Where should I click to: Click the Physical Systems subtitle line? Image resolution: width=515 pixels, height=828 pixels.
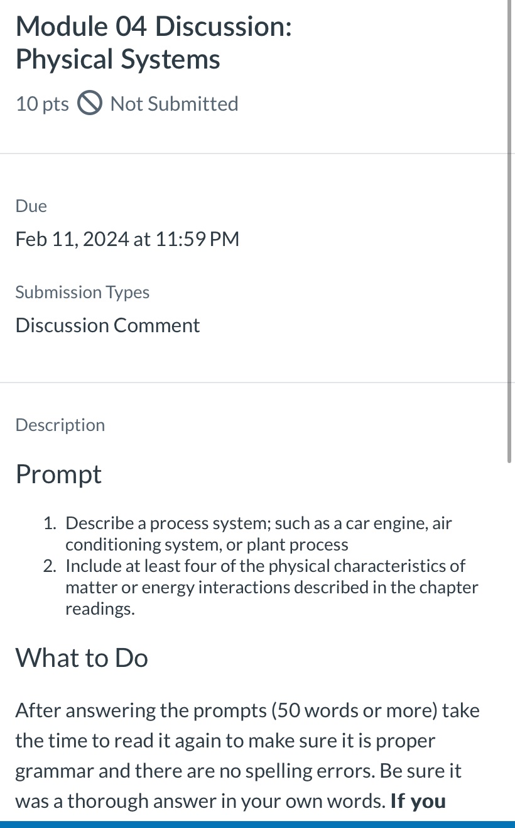(117, 59)
